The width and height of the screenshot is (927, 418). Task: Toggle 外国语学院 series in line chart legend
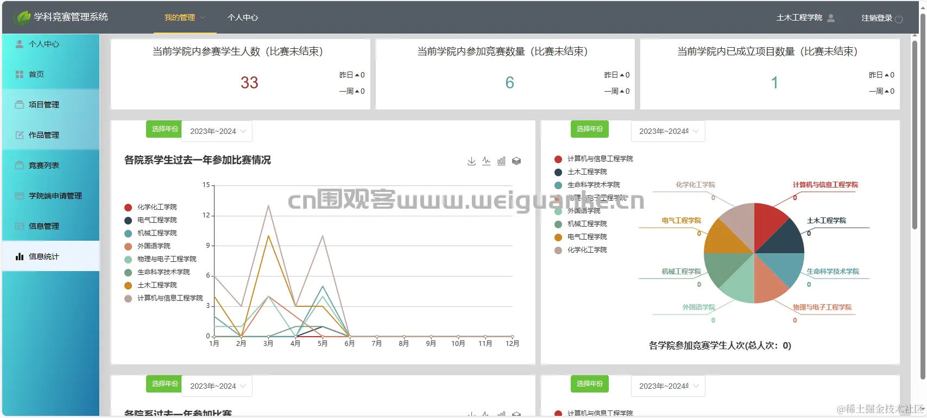[147, 246]
